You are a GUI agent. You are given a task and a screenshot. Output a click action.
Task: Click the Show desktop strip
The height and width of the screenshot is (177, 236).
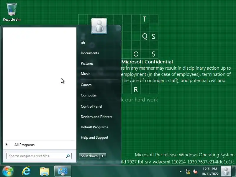pyautogui.click(x=234, y=171)
